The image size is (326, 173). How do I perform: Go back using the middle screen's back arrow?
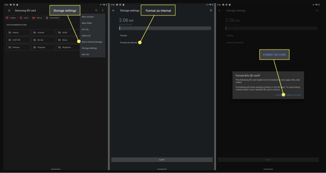click(113, 11)
